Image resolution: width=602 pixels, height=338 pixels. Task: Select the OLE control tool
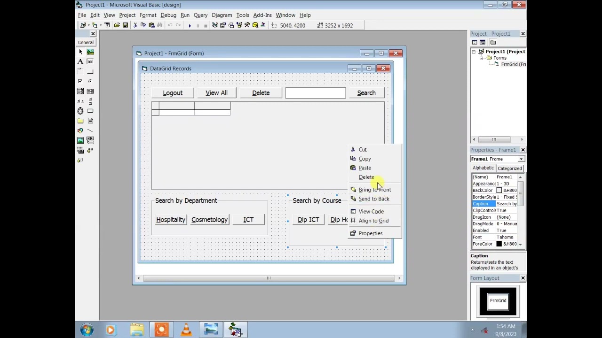point(80,150)
